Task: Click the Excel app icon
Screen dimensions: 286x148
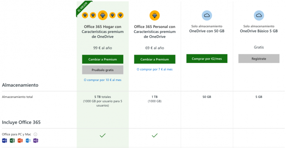Action: click(12, 141)
